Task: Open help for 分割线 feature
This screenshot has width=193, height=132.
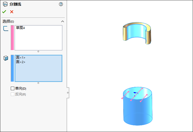Action: [x=61, y=4]
